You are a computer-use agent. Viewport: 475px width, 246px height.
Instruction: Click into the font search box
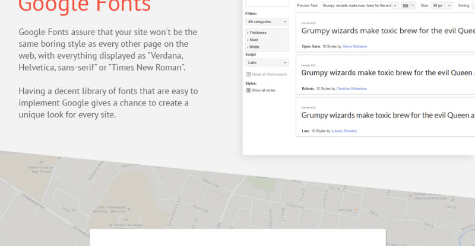point(267,4)
